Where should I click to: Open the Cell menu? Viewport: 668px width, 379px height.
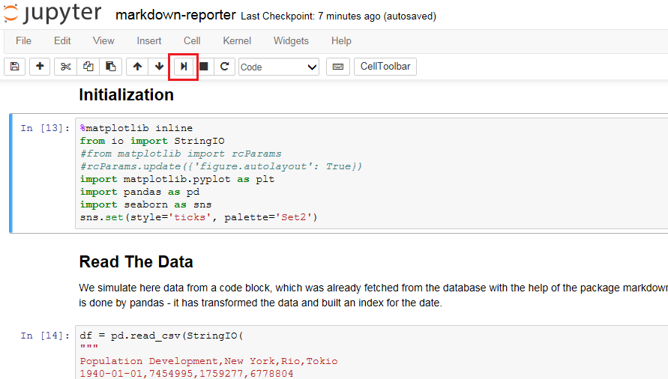point(192,41)
